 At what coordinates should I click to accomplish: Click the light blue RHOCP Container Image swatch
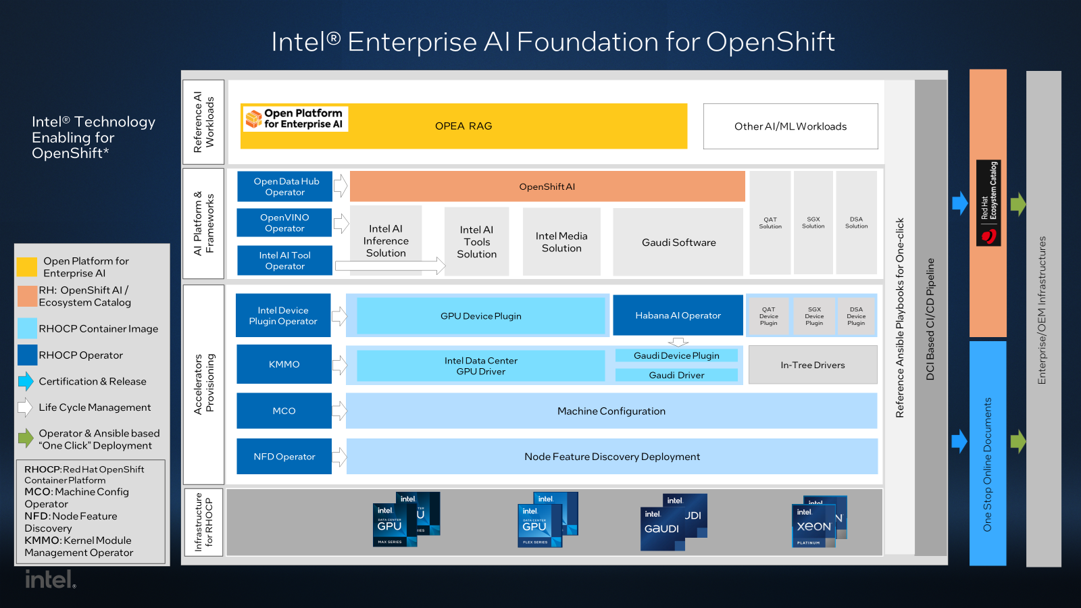(27, 328)
